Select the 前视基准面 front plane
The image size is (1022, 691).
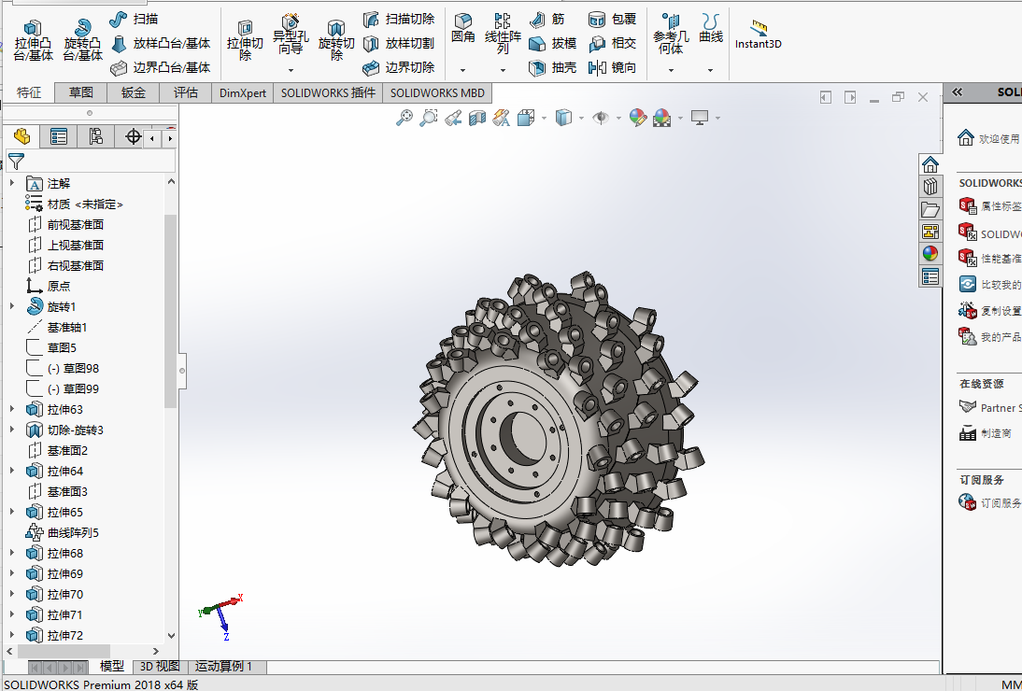click(65, 225)
